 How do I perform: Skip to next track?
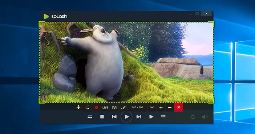[x=139, y=117]
